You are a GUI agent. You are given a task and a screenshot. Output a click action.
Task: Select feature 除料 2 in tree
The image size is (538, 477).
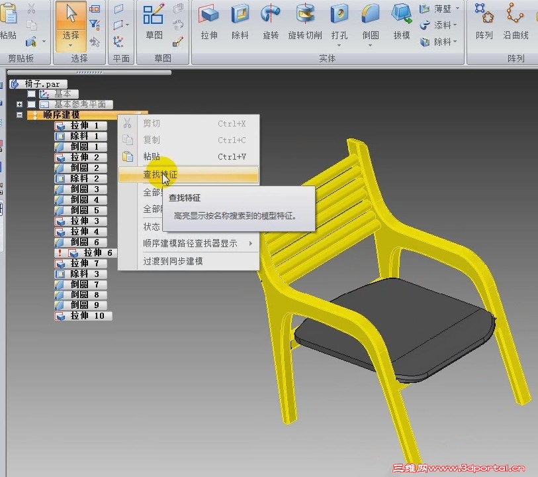[81, 179]
